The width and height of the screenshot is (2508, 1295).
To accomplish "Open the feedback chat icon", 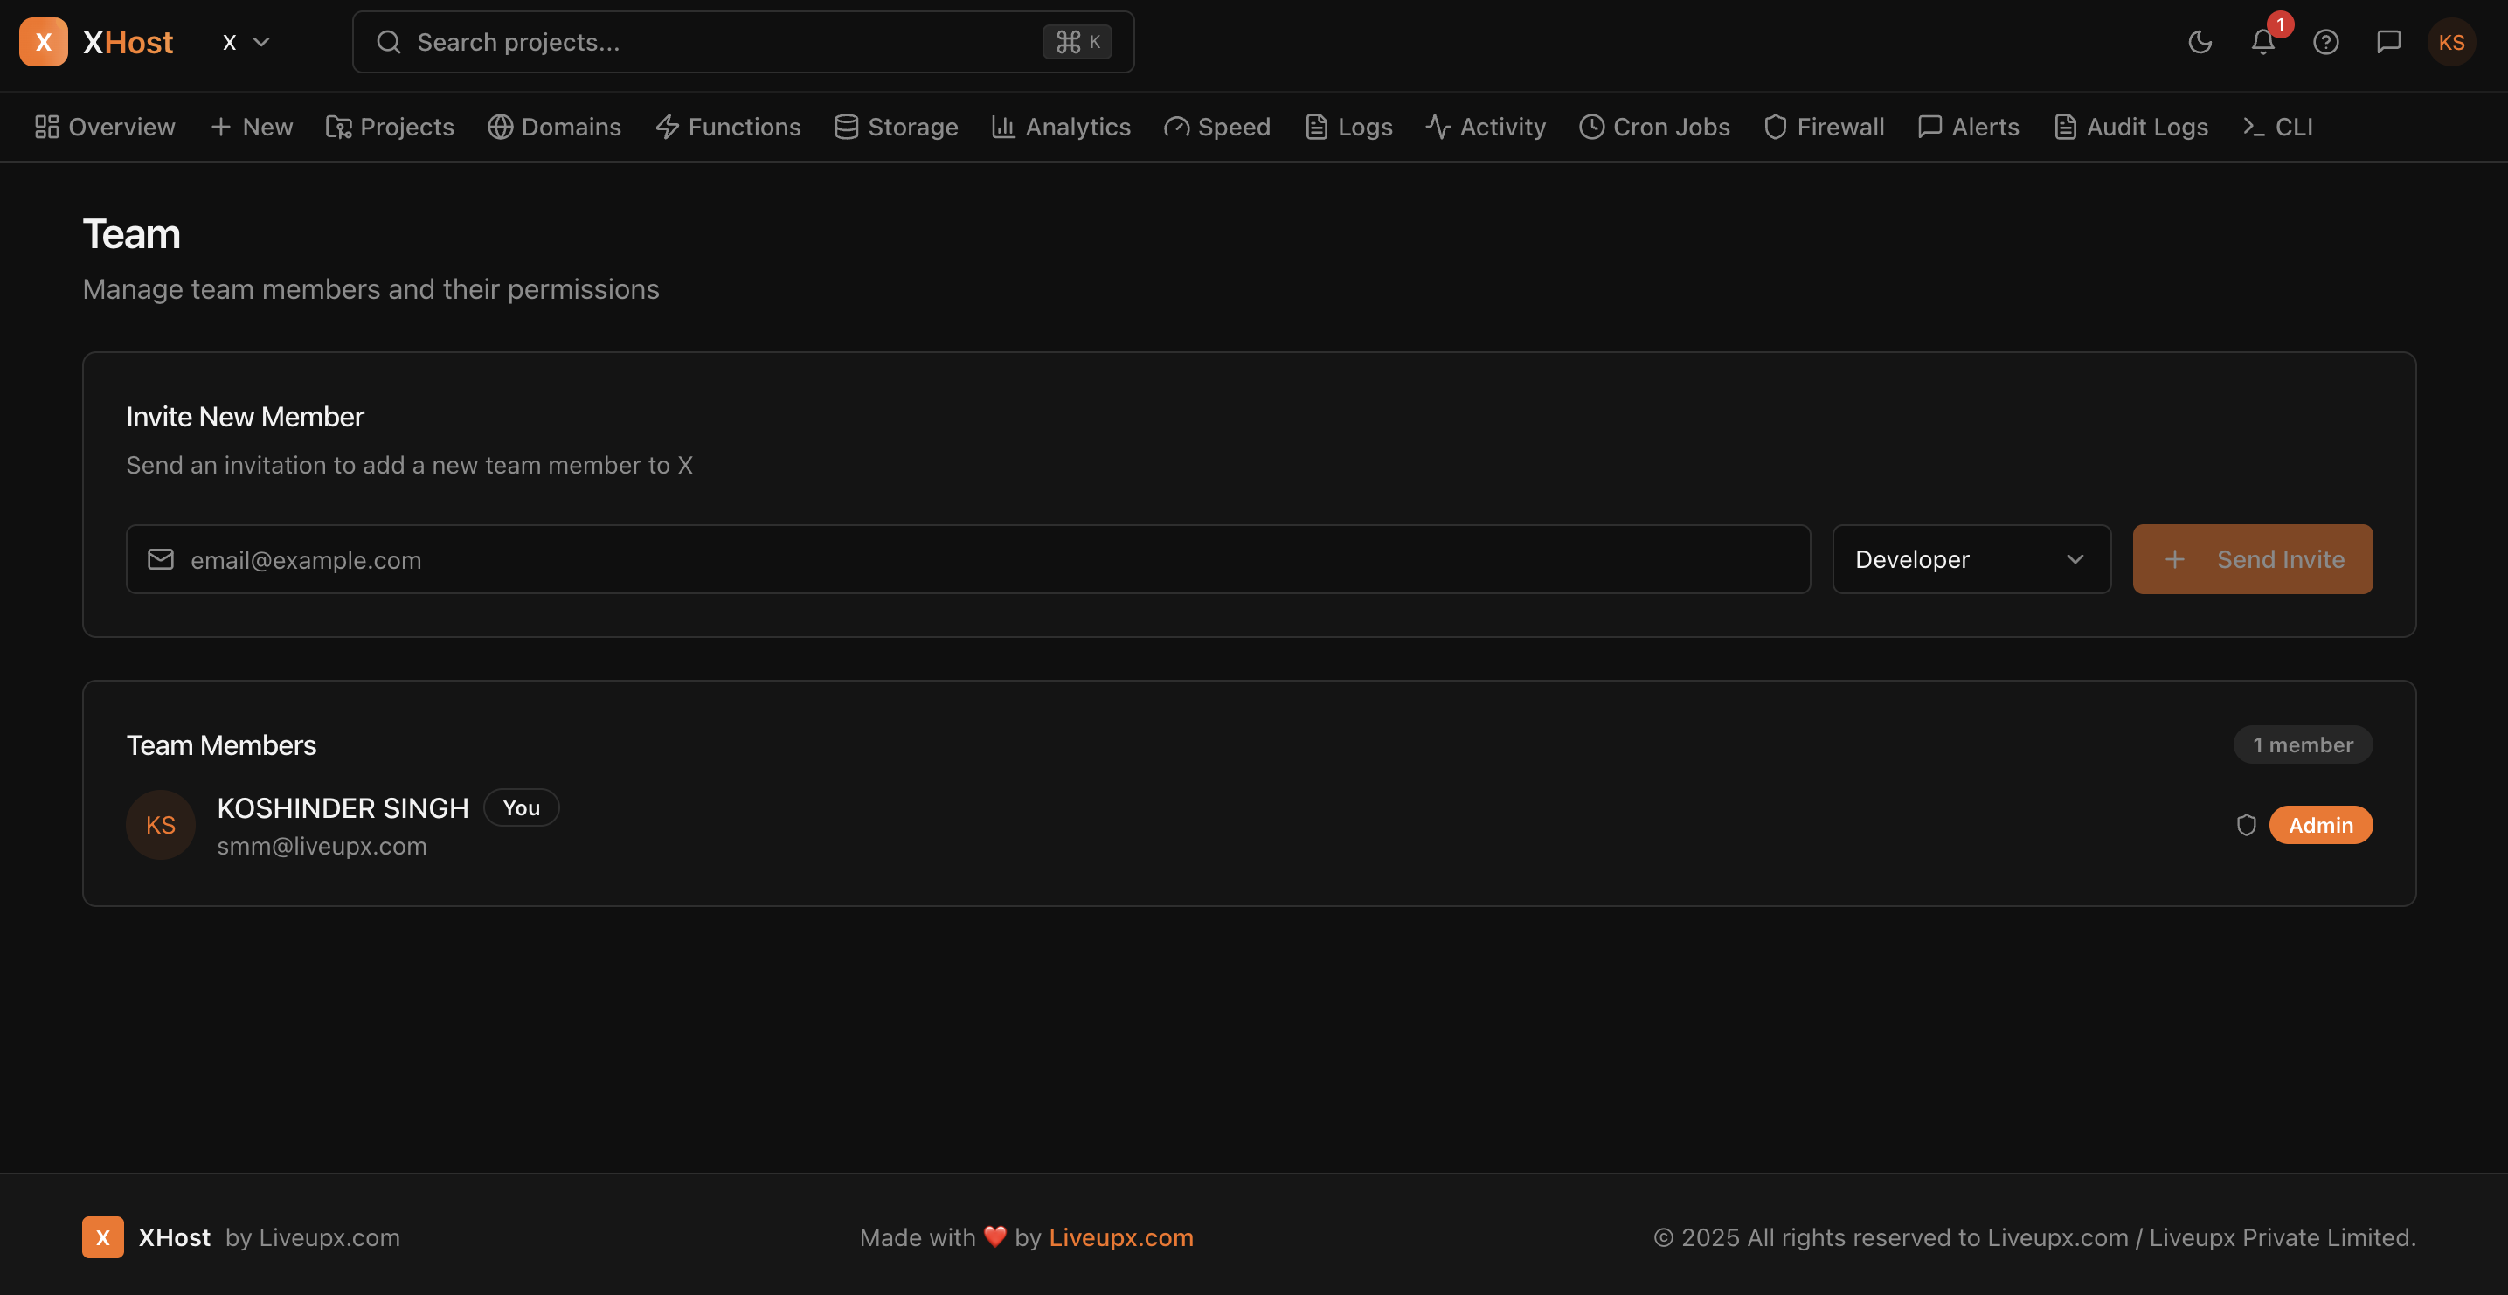I will [2389, 42].
